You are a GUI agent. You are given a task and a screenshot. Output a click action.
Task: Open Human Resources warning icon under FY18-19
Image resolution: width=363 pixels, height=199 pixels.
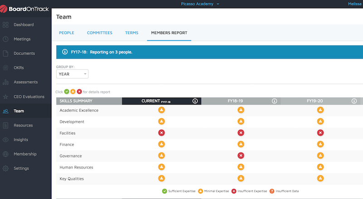click(241, 167)
